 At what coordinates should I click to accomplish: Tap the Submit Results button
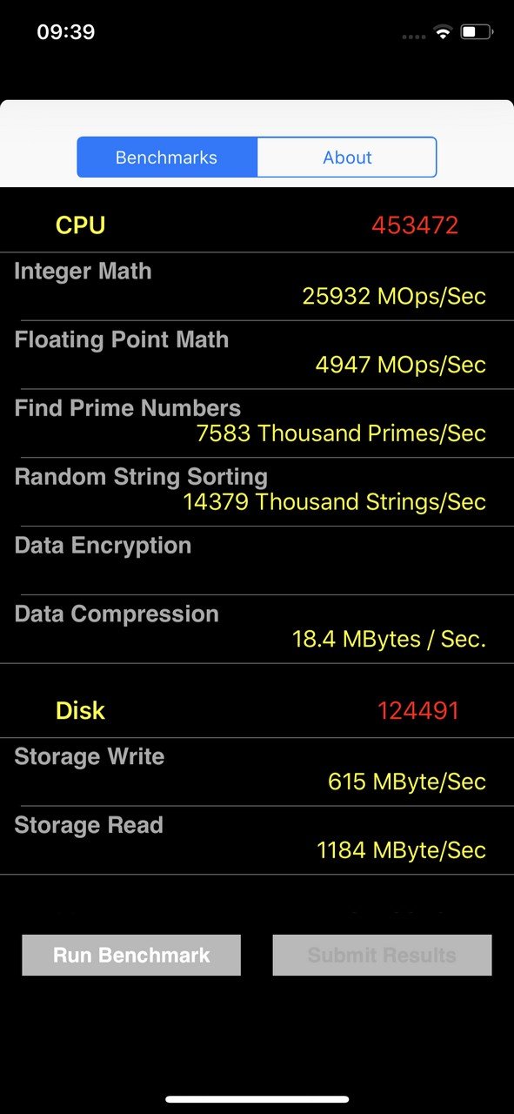coord(382,955)
